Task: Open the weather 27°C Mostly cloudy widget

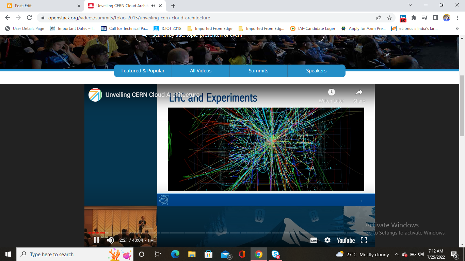Action: (x=362, y=254)
